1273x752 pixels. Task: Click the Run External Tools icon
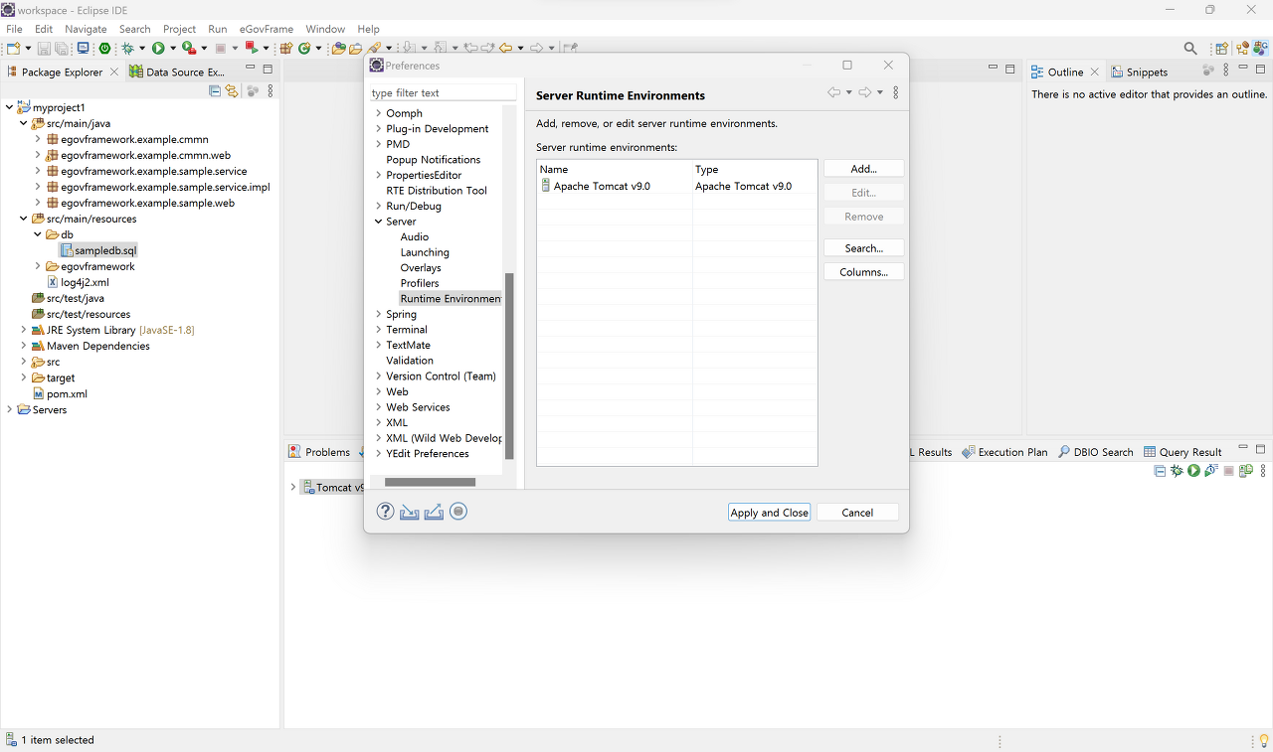188,48
